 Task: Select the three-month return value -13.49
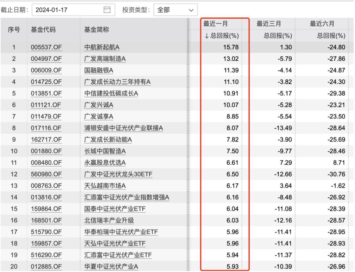[283, 128]
